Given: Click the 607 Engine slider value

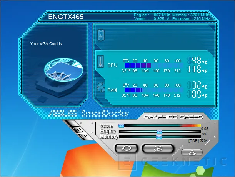Looking at the screenshot, I should 205,134.
